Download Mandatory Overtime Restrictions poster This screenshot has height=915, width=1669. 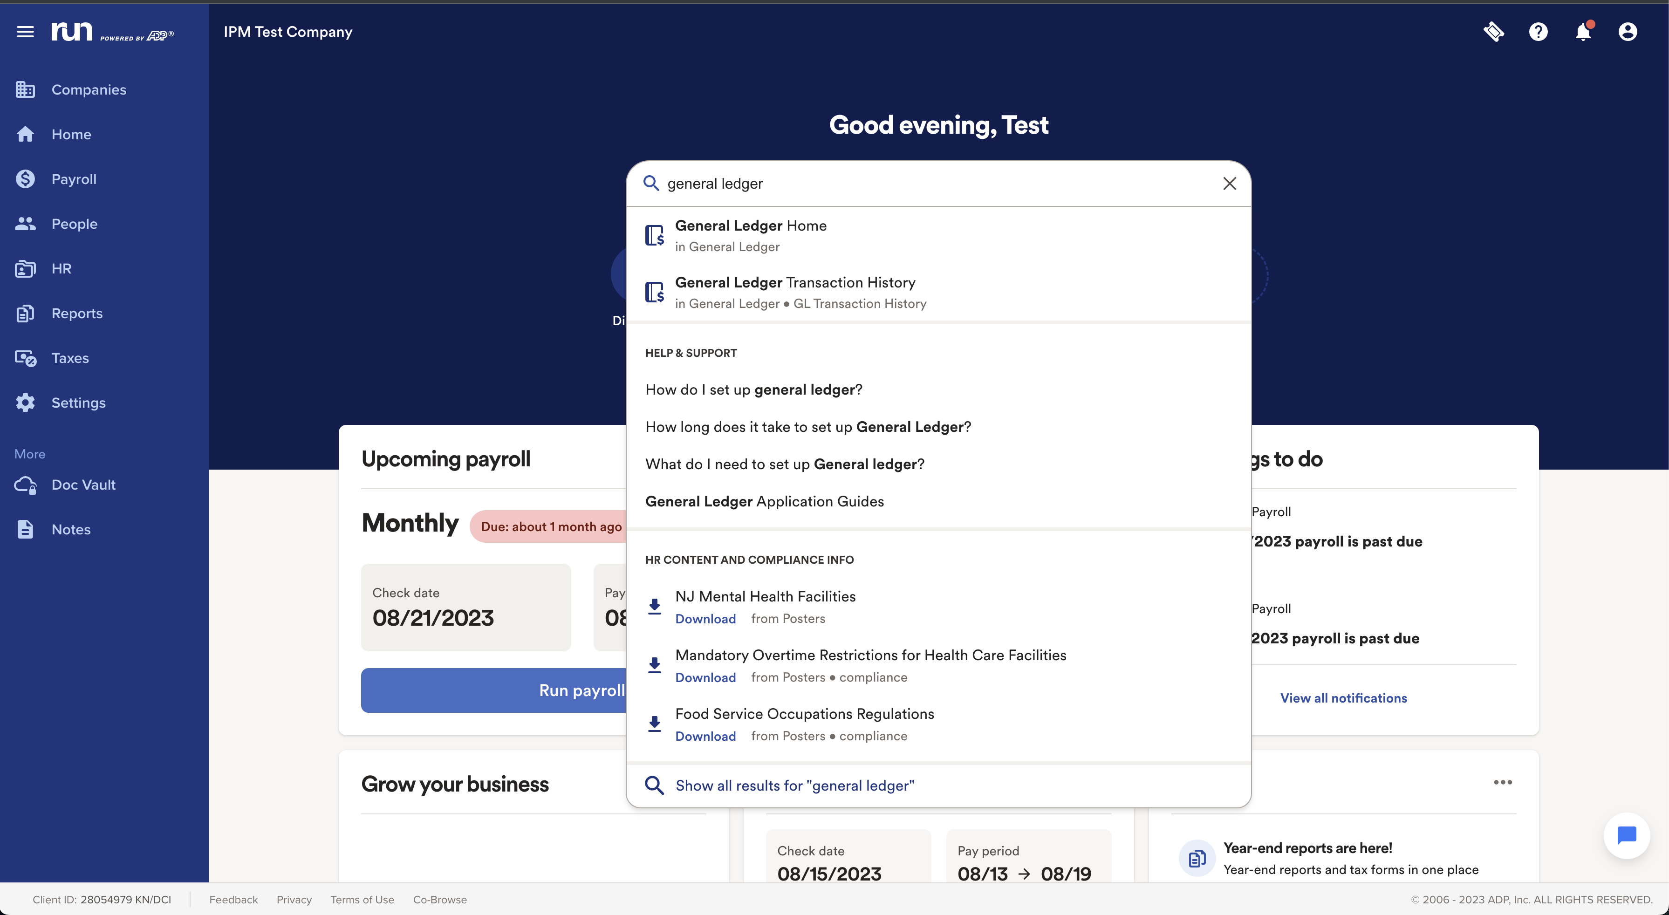(705, 677)
